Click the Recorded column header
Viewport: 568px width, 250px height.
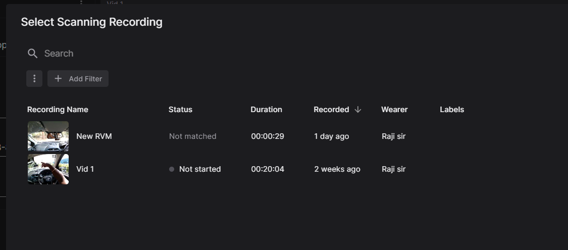pos(331,110)
